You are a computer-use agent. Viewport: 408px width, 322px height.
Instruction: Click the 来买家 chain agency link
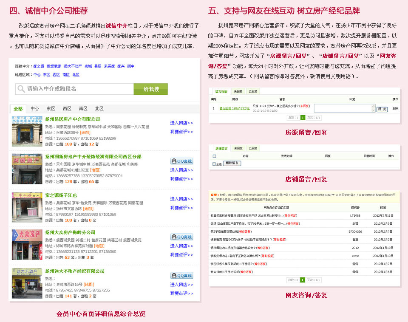click(x=109, y=66)
